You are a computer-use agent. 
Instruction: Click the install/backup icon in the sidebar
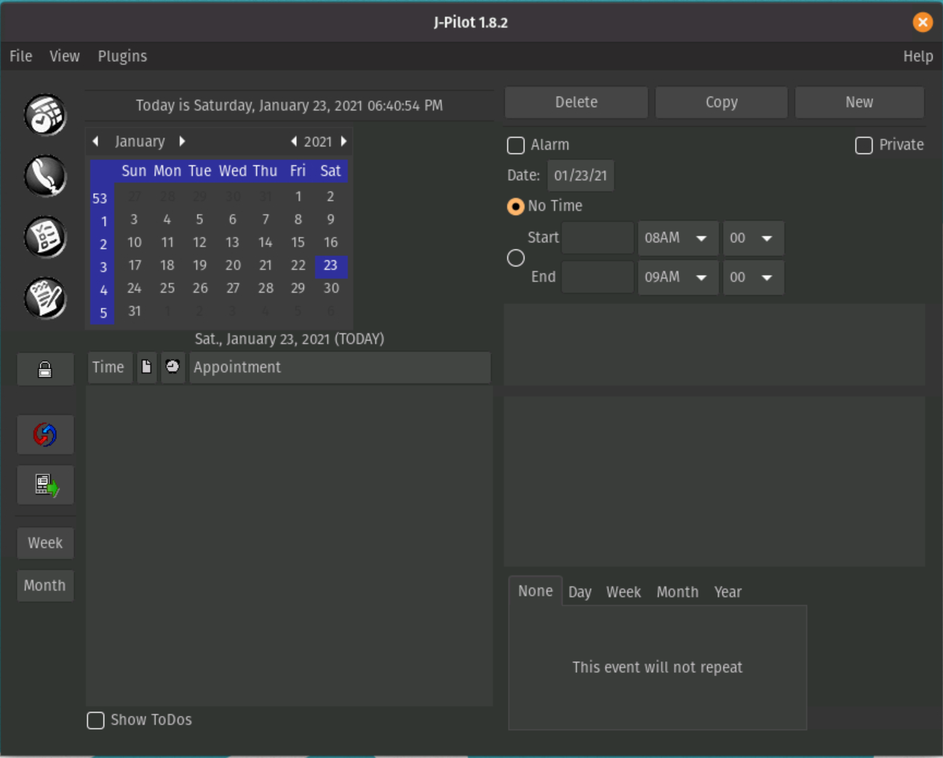(x=44, y=484)
